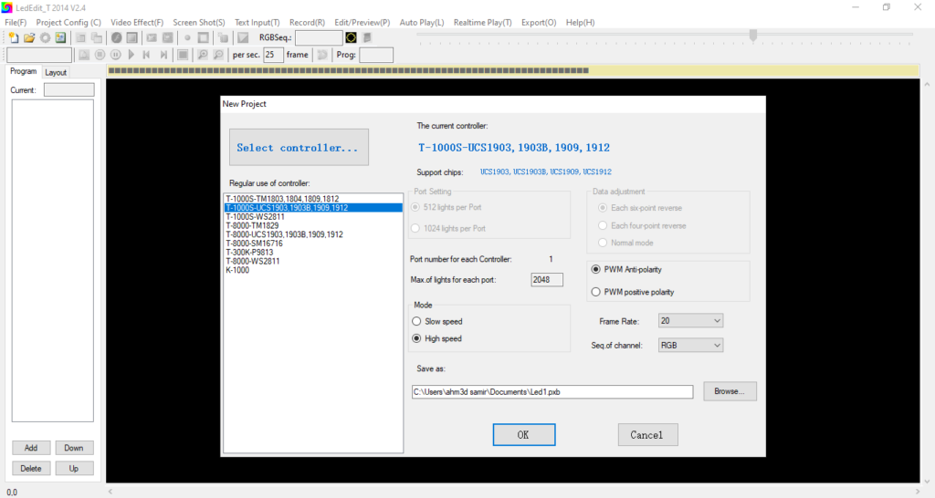
Task: Click the icon right of 'frame' label
Action: click(322, 55)
